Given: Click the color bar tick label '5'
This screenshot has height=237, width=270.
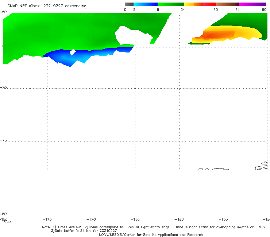Looking at the screenshot, I should [x=134, y=10].
